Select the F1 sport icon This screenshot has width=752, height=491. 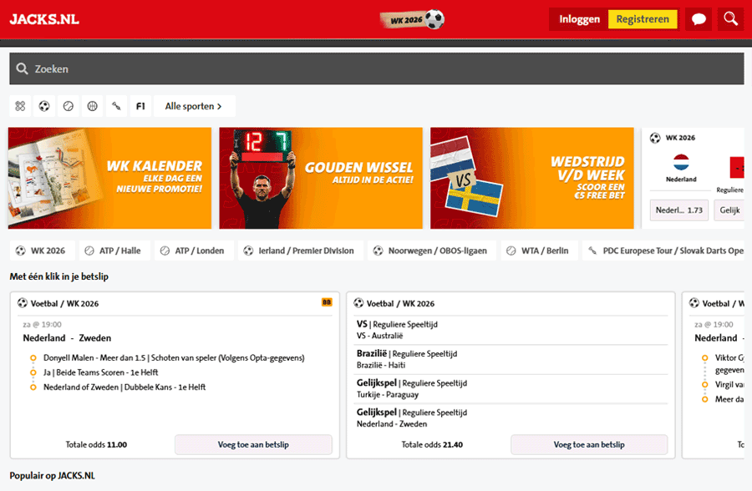(x=140, y=106)
